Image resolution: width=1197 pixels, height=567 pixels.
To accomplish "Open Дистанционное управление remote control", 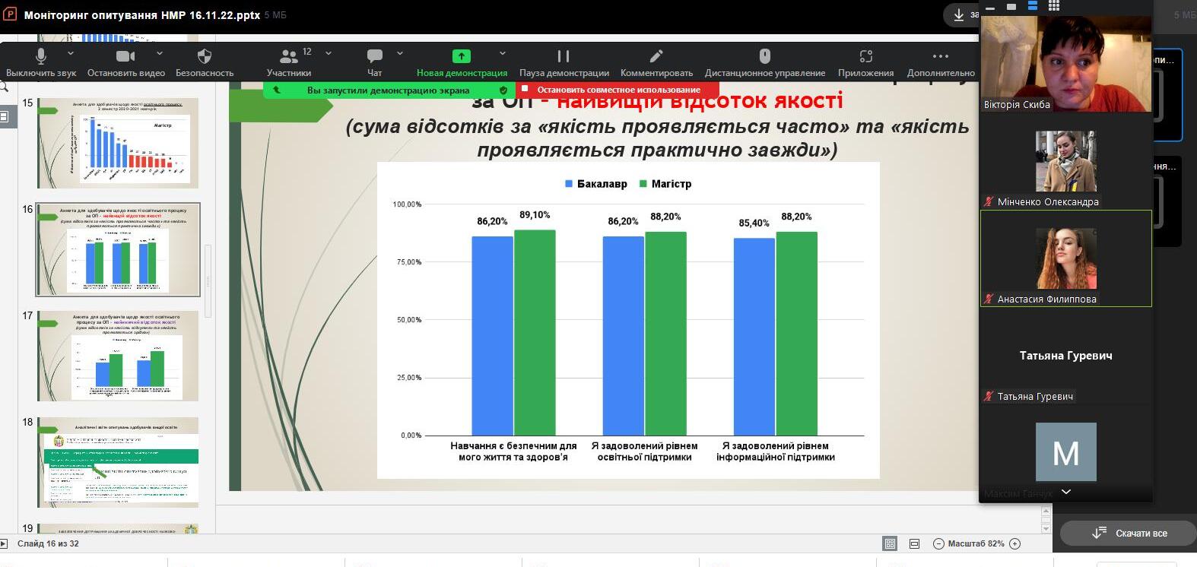I will 765,62.
